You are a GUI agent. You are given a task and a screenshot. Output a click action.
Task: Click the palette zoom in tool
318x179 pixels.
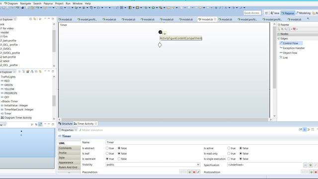[282, 29]
